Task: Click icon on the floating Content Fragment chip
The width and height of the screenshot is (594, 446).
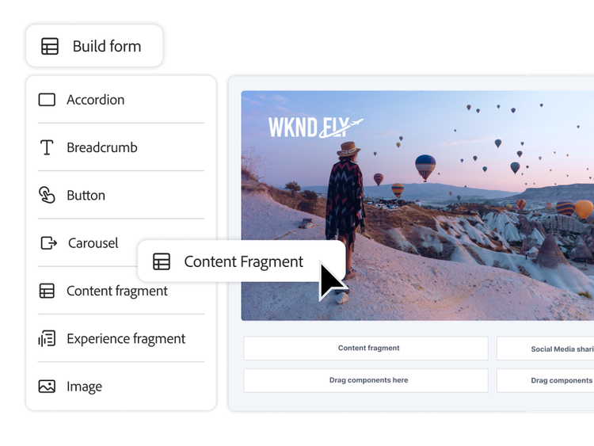Action: pos(162,261)
